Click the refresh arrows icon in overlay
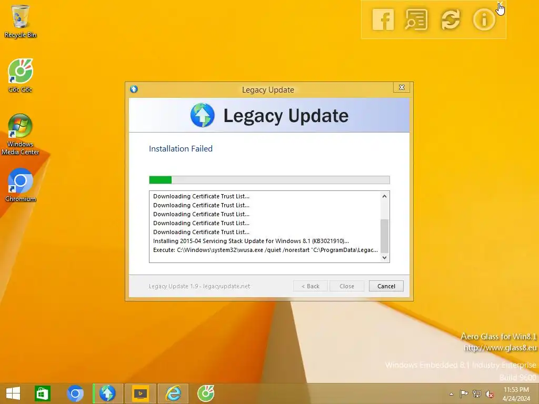Image resolution: width=539 pixels, height=404 pixels. click(451, 19)
